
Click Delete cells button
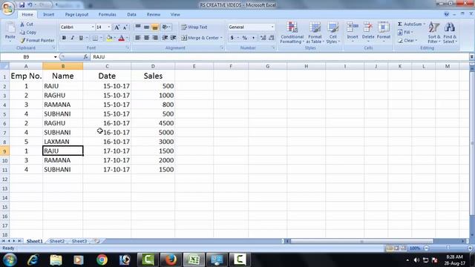coord(368,31)
